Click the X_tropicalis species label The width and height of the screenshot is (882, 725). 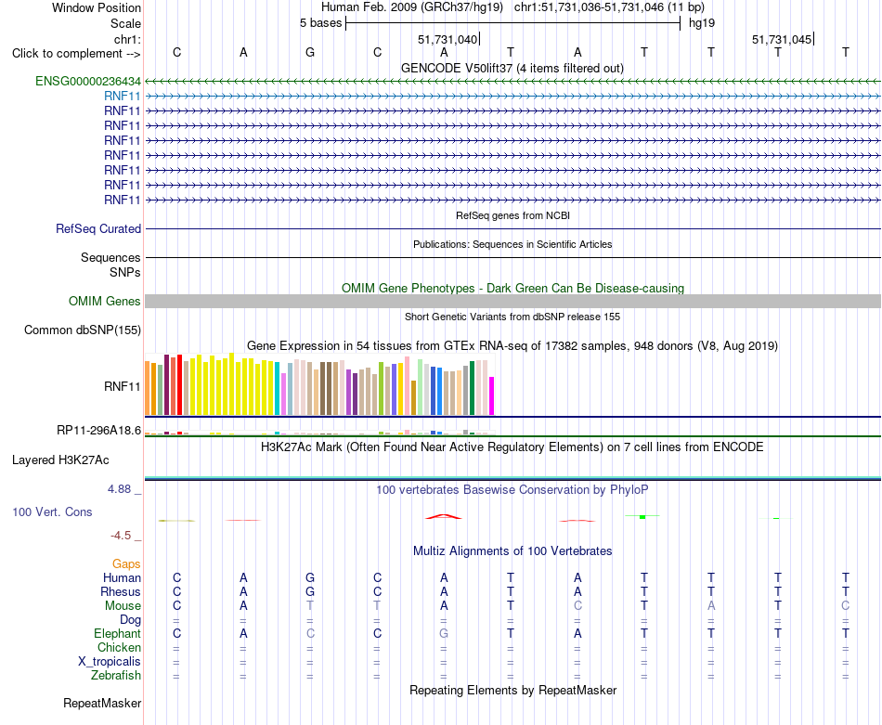pyautogui.click(x=110, y=662)
